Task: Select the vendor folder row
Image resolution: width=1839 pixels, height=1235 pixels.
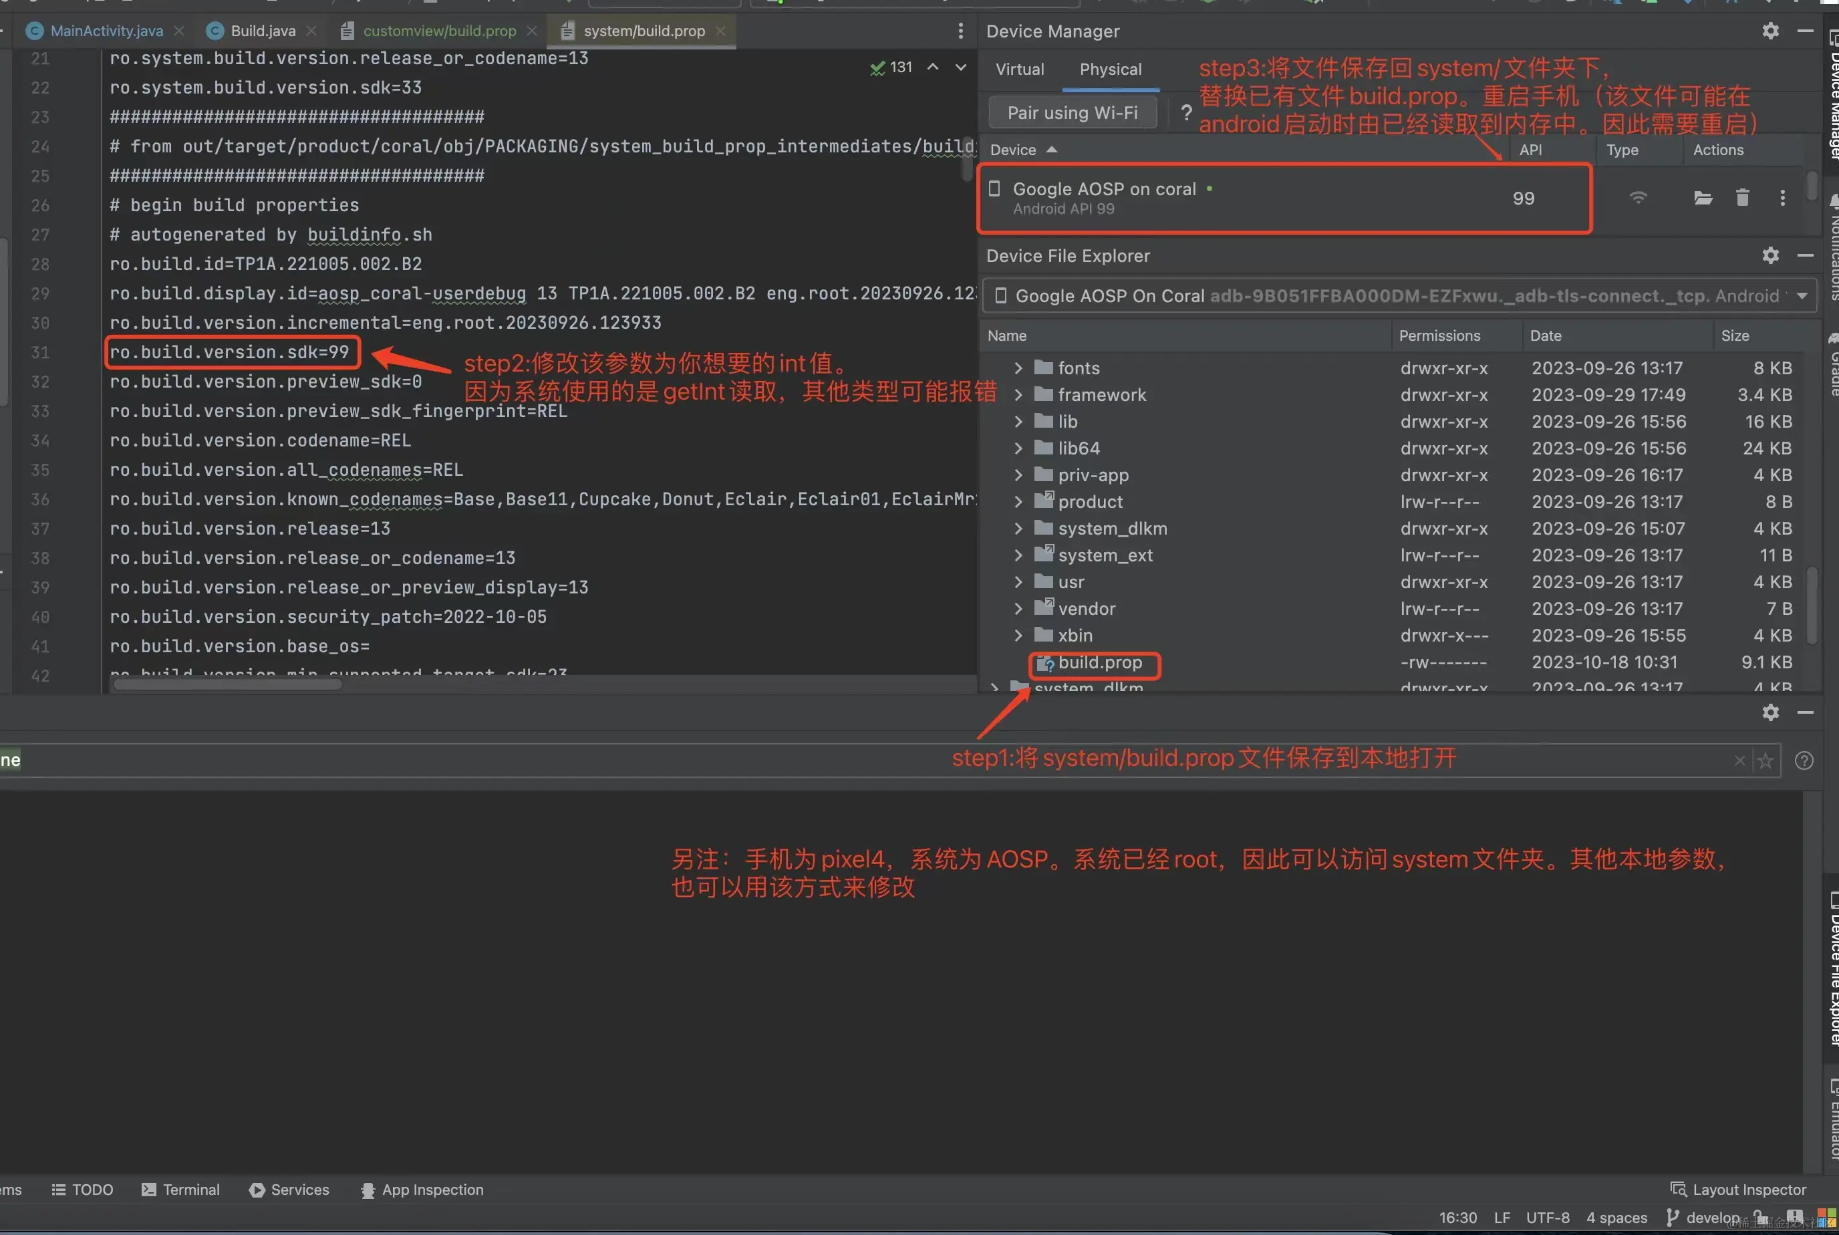Action: click(1394, 608)
